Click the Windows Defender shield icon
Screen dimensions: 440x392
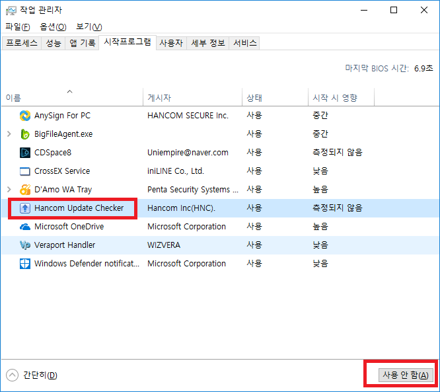(x=25, y=264)
